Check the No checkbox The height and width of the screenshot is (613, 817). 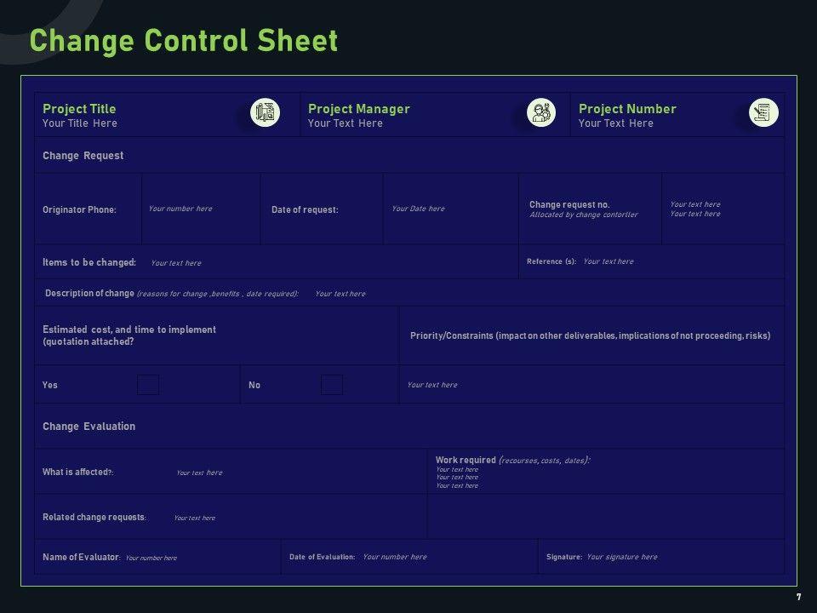click(332, 385)
